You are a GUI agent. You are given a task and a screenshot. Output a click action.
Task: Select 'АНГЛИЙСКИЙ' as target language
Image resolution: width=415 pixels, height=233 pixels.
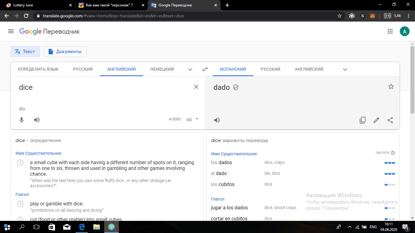(x=309, y=69)
